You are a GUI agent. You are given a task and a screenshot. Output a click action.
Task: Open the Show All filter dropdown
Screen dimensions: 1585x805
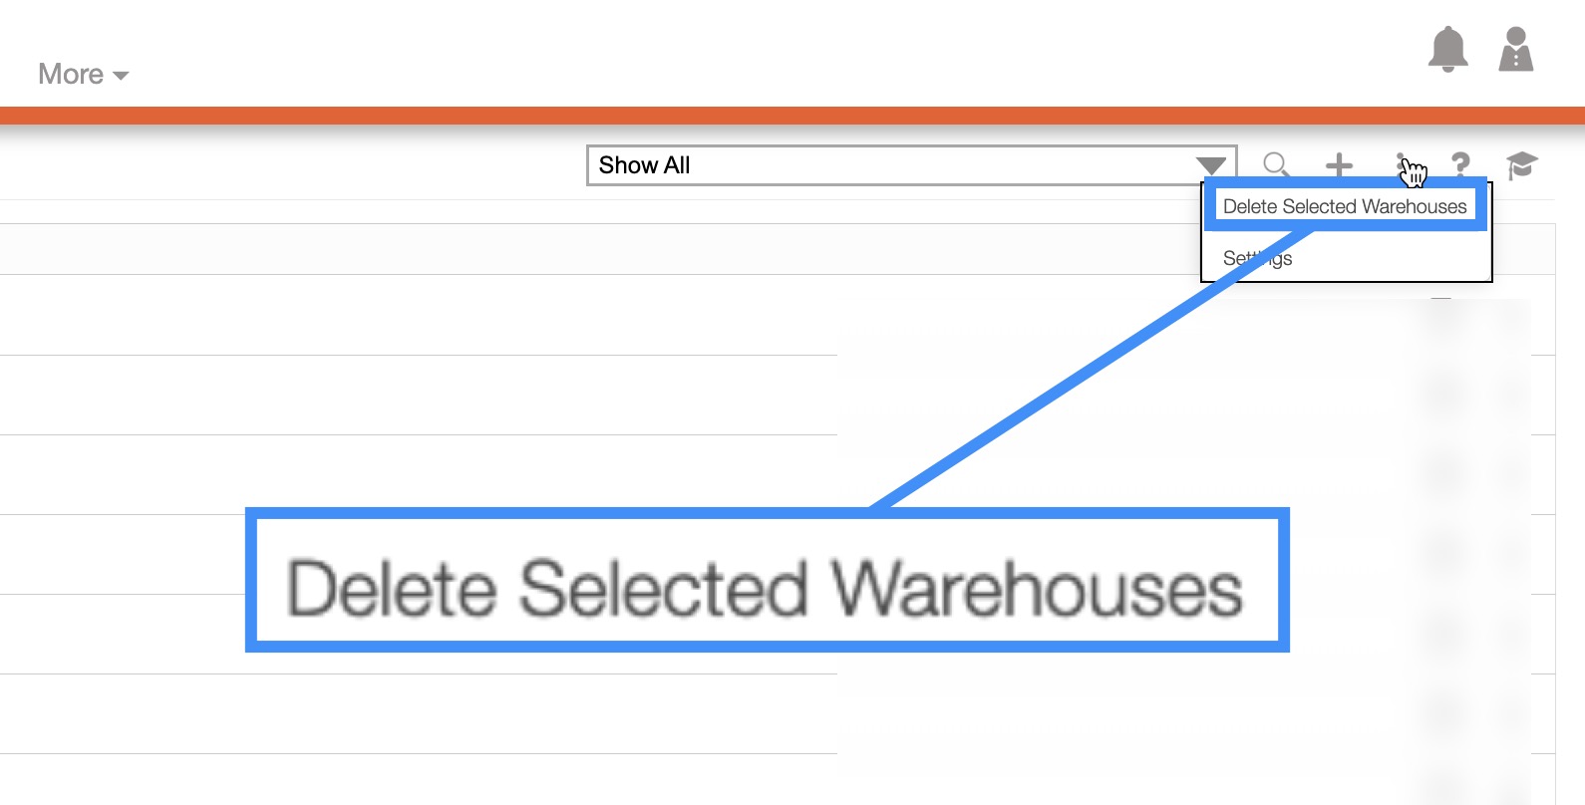[897, 165]
